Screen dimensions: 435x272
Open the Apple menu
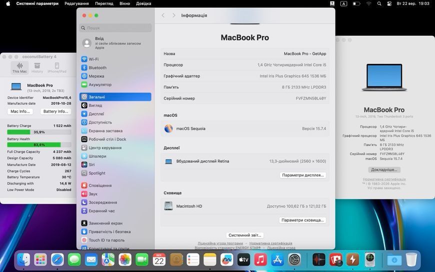tap(8, 3)
